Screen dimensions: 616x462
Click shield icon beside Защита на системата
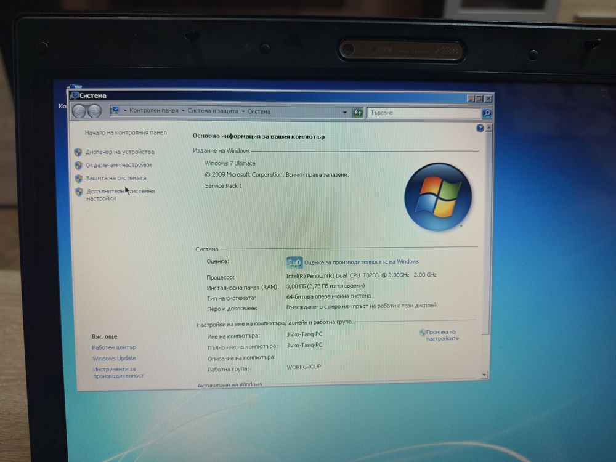[79, 179]
